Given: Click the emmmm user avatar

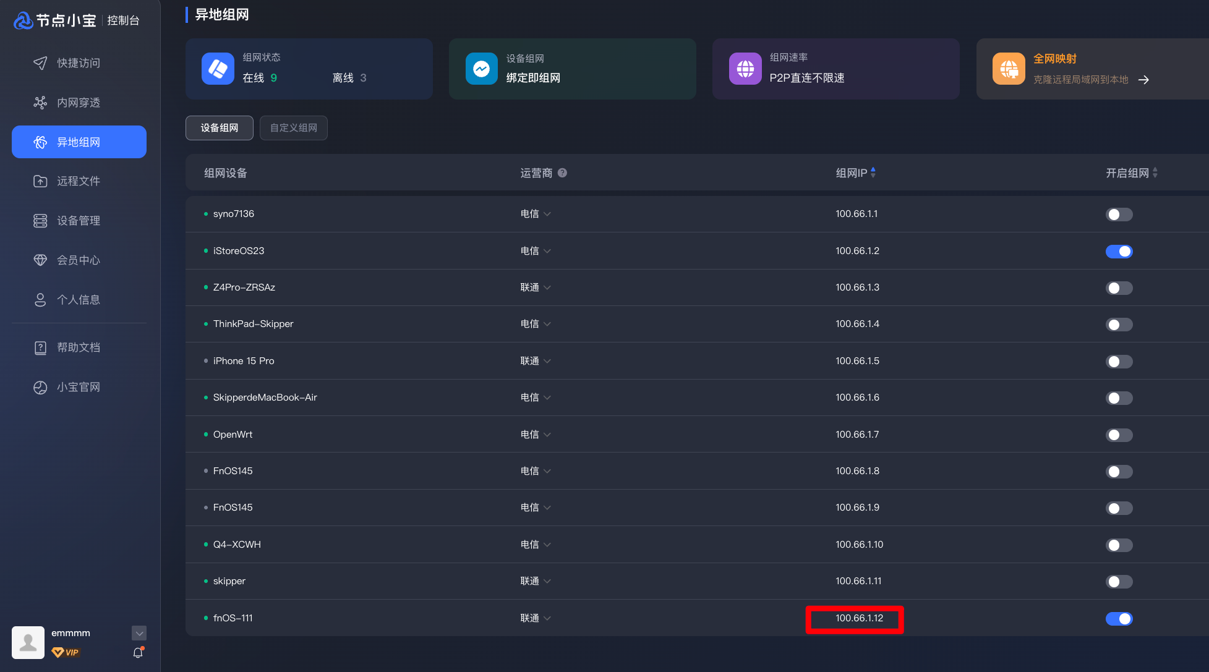Looking at the screenshot, I should [28, 642].
